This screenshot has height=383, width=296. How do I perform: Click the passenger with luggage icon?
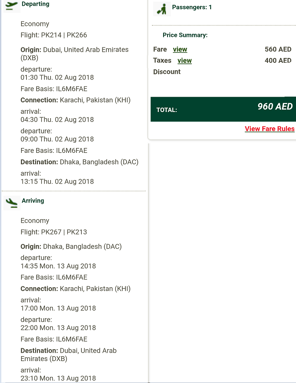coord(162,9)
